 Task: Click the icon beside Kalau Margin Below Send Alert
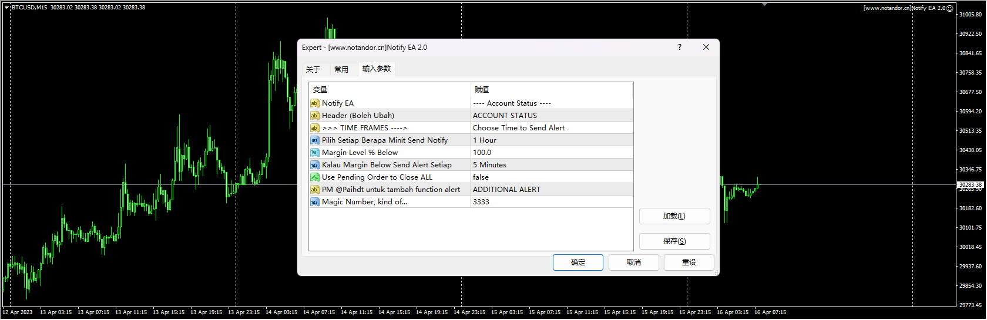coord(314,165)
